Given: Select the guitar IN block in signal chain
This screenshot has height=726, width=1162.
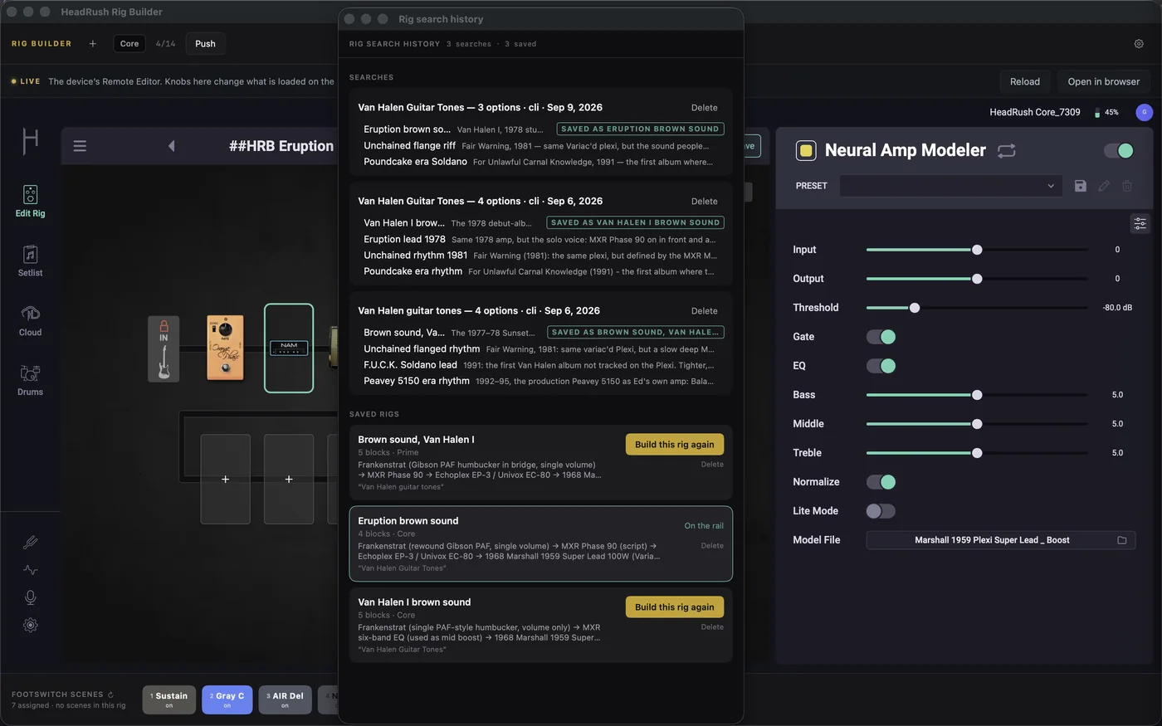Looking at the screenshot, I should tap(164, 349).
